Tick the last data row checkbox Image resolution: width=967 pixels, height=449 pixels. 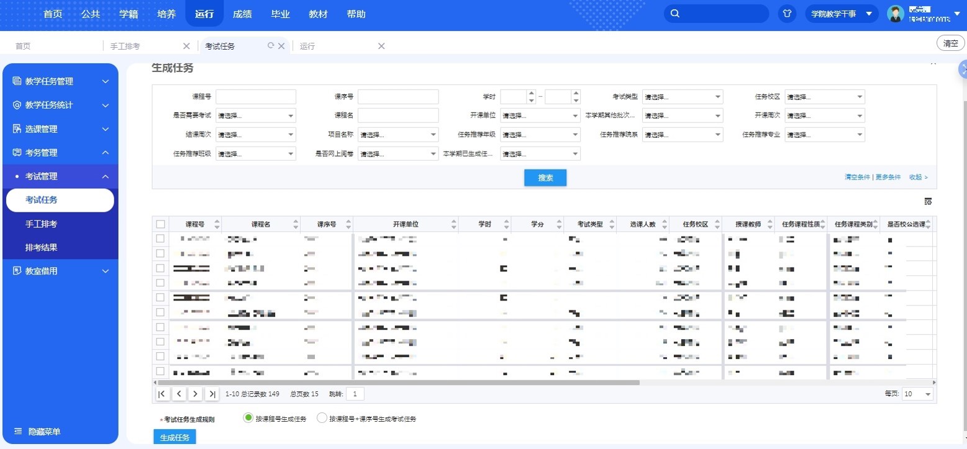(160, 371)
